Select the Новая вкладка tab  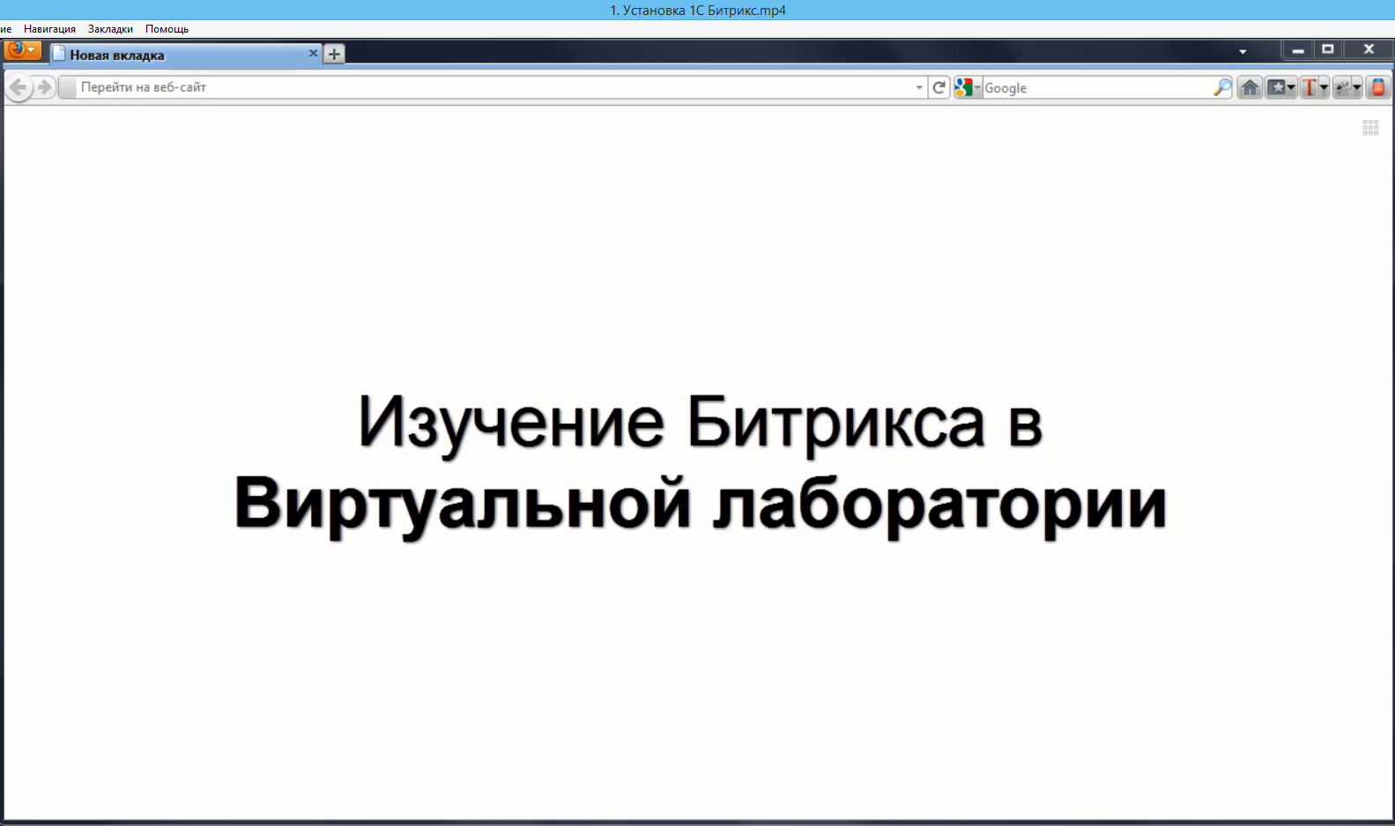[185, 55]
